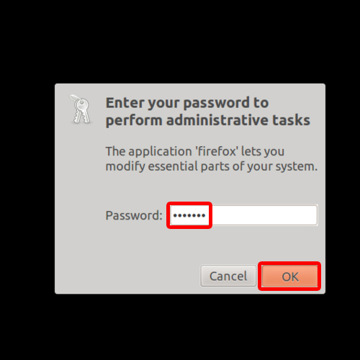Click the bold dialog heading text

(208, 112)
